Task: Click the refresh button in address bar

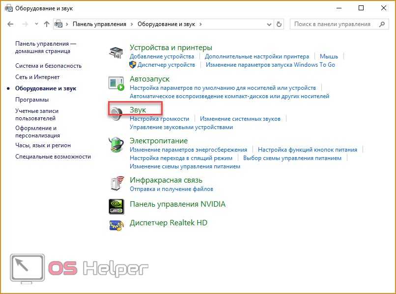Action: click(x=280, y=24)
